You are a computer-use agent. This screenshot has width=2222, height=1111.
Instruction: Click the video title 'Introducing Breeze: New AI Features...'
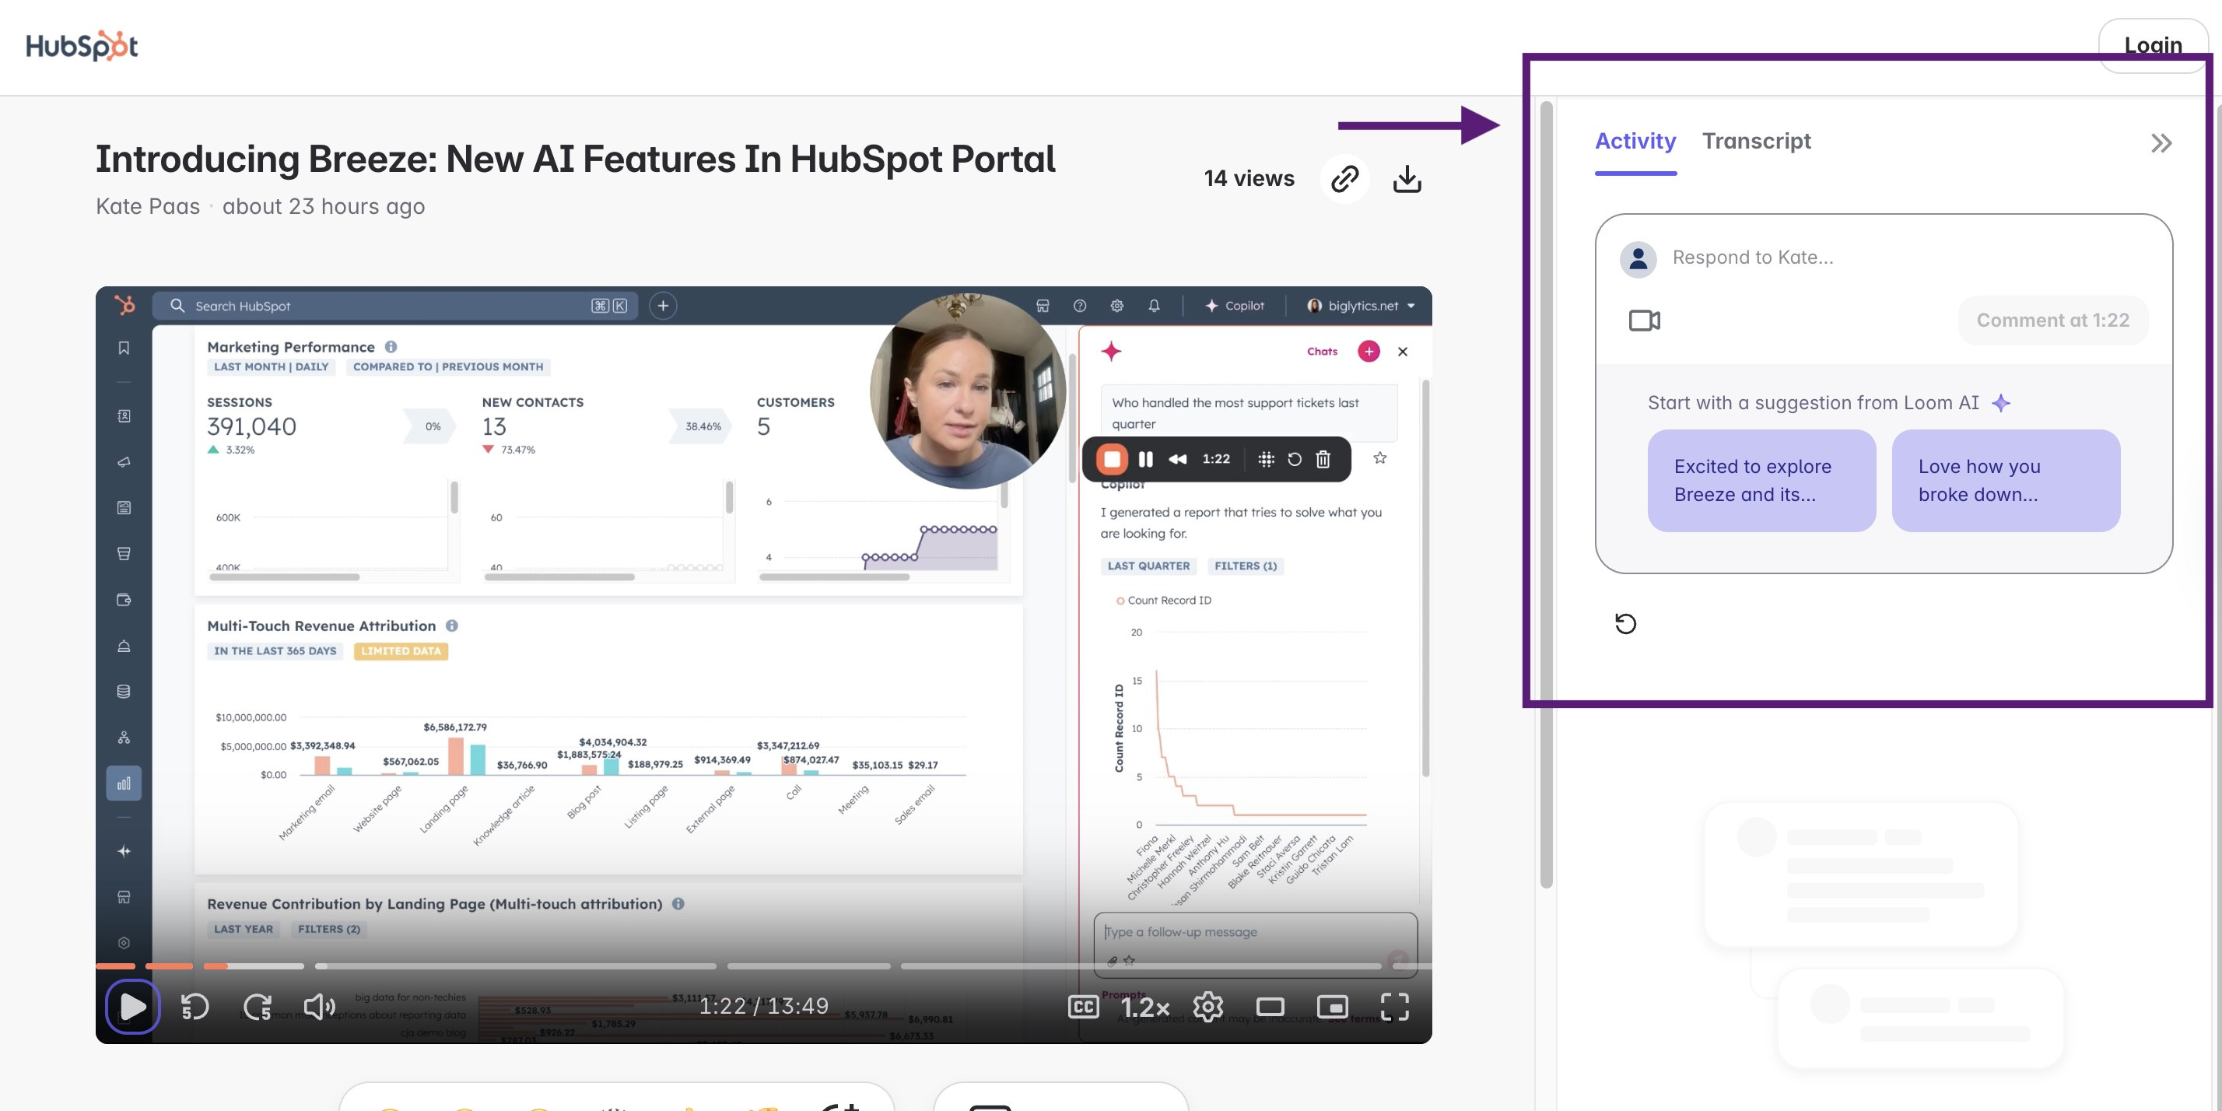click(576, 159)
